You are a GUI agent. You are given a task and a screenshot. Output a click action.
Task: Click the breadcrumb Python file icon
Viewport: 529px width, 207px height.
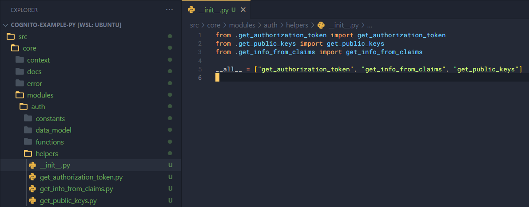point(321,25)
